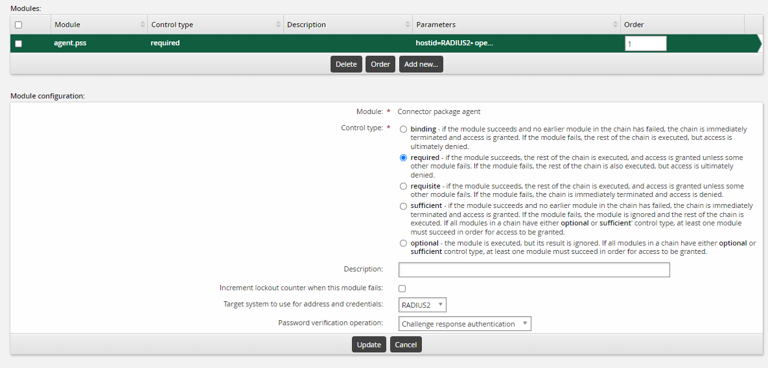Open the RADIUS2 target system dropdown

(x=423, y=305)
